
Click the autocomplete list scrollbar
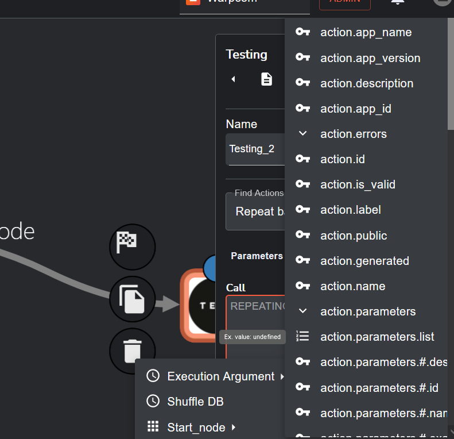[x=451, y=74]
